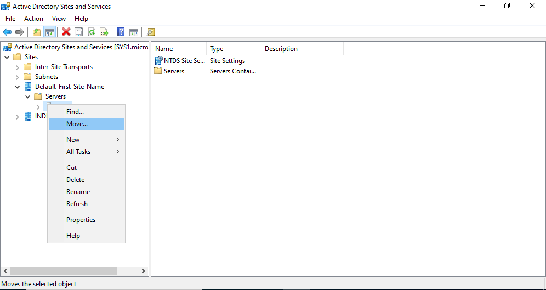Collapse the Servers node in tree

coord(28,96)
